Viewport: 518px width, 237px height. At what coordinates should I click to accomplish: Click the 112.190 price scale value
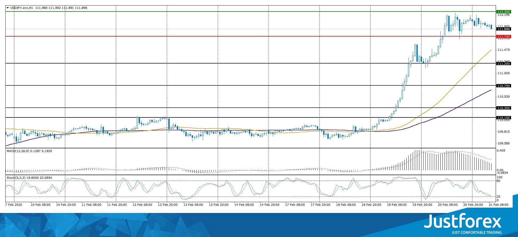tap(504, 15)
